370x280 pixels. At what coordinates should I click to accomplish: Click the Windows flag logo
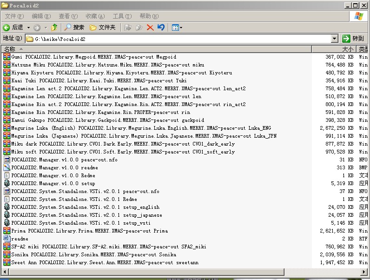(359, 16)
